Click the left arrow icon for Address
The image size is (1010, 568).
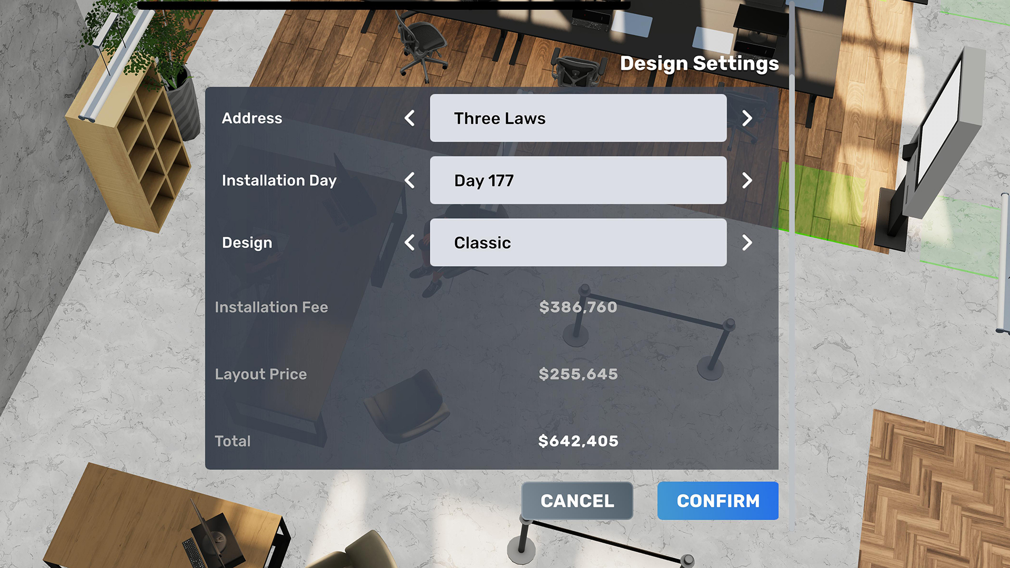pos(411,118)
